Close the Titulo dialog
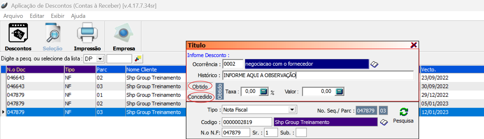 [x=413, y=45]
